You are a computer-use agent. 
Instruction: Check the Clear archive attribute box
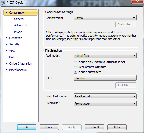[75, 67]
